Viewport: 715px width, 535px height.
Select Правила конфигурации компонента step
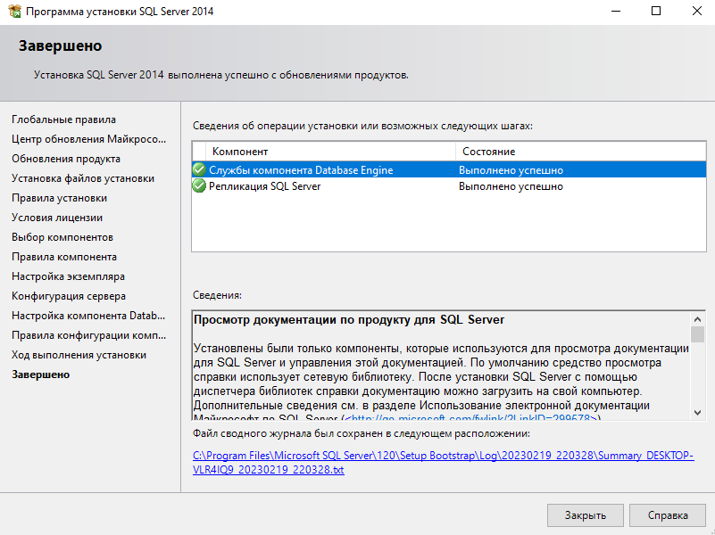pyautogui.click(x=89, y=334)
